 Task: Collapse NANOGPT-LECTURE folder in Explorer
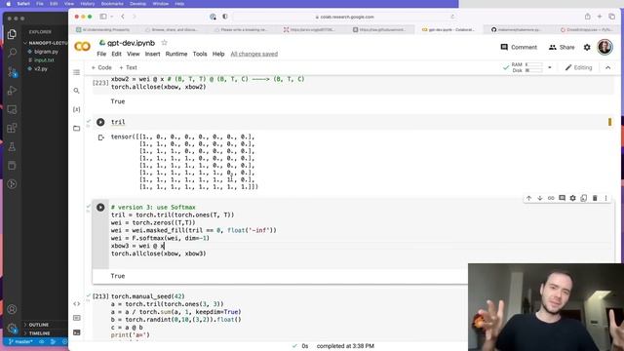(x=46, y=43)
